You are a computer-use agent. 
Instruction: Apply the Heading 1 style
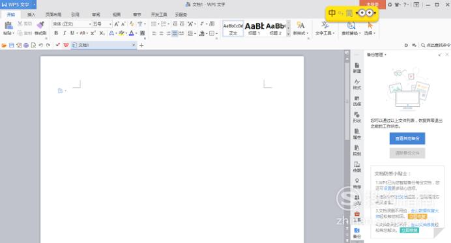254,28
